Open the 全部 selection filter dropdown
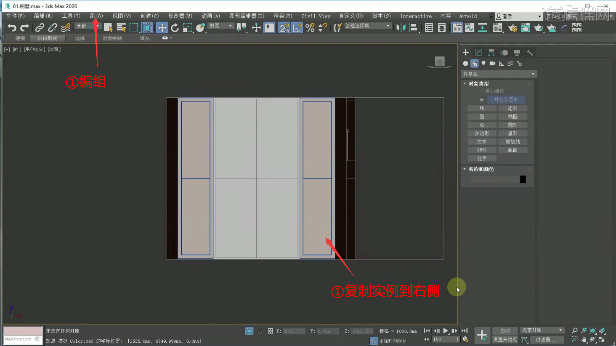 click(x=87, y=26)
